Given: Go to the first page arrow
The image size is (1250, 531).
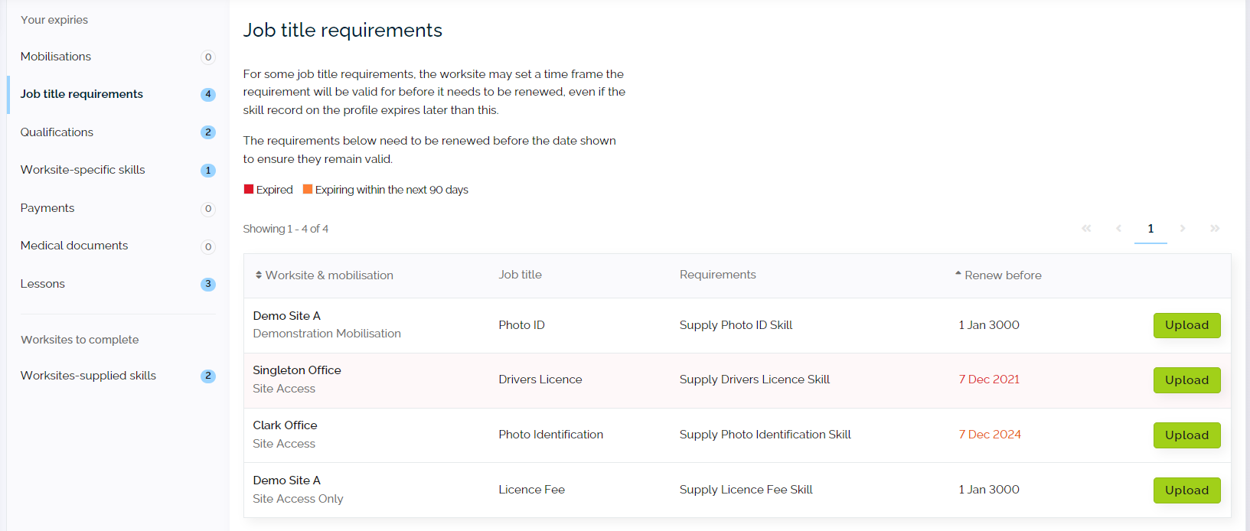Looking at the screenshot, I should coord(1086,229).
